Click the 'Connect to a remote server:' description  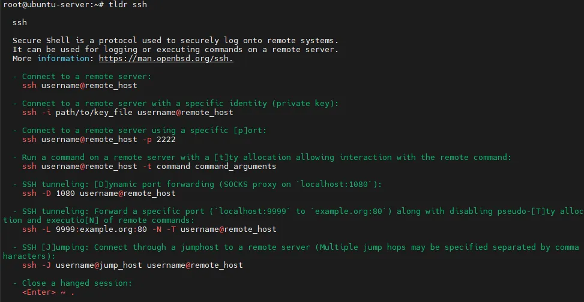[86, 77]
